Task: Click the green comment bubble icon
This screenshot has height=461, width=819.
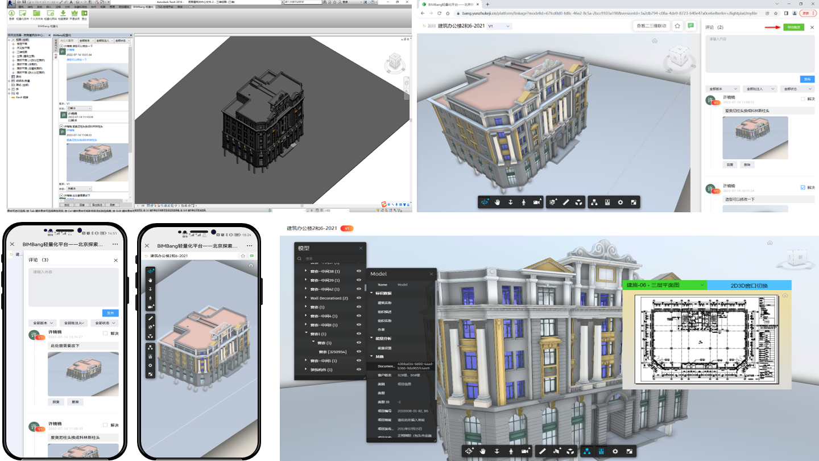Action: point(690,26)
